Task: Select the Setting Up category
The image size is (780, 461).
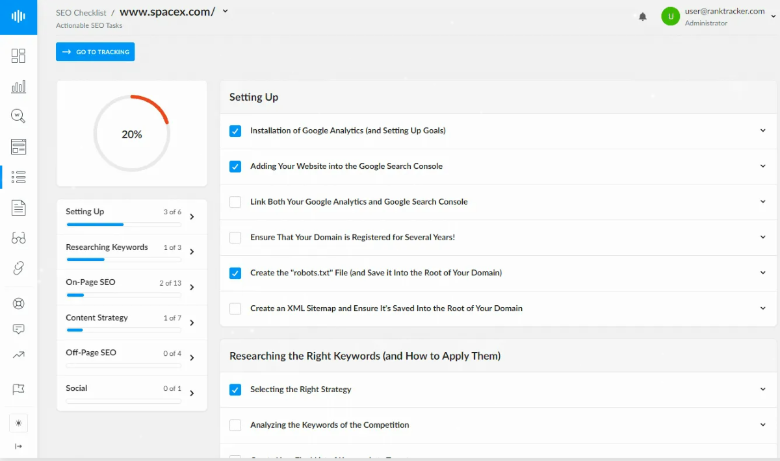Action: click(132, 217)
